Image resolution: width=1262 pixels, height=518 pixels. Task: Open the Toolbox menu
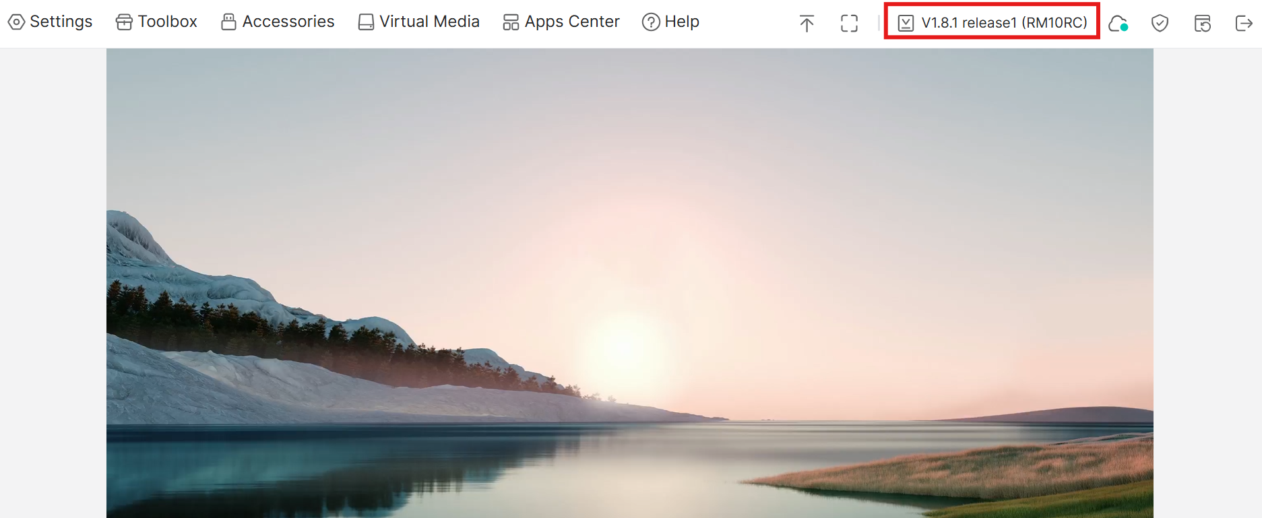pyautogui.click(x=167, y=22)
